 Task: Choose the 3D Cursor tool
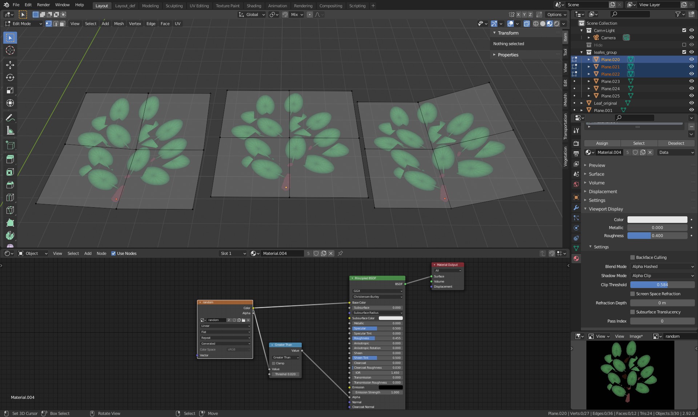pos(10,51)
